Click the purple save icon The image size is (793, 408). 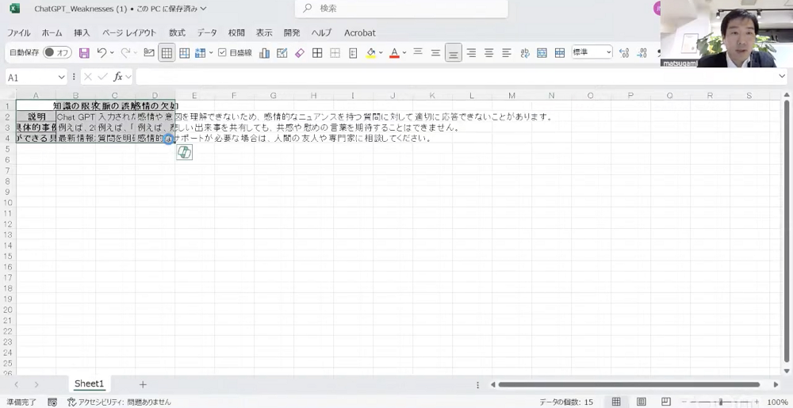point(85,52)
